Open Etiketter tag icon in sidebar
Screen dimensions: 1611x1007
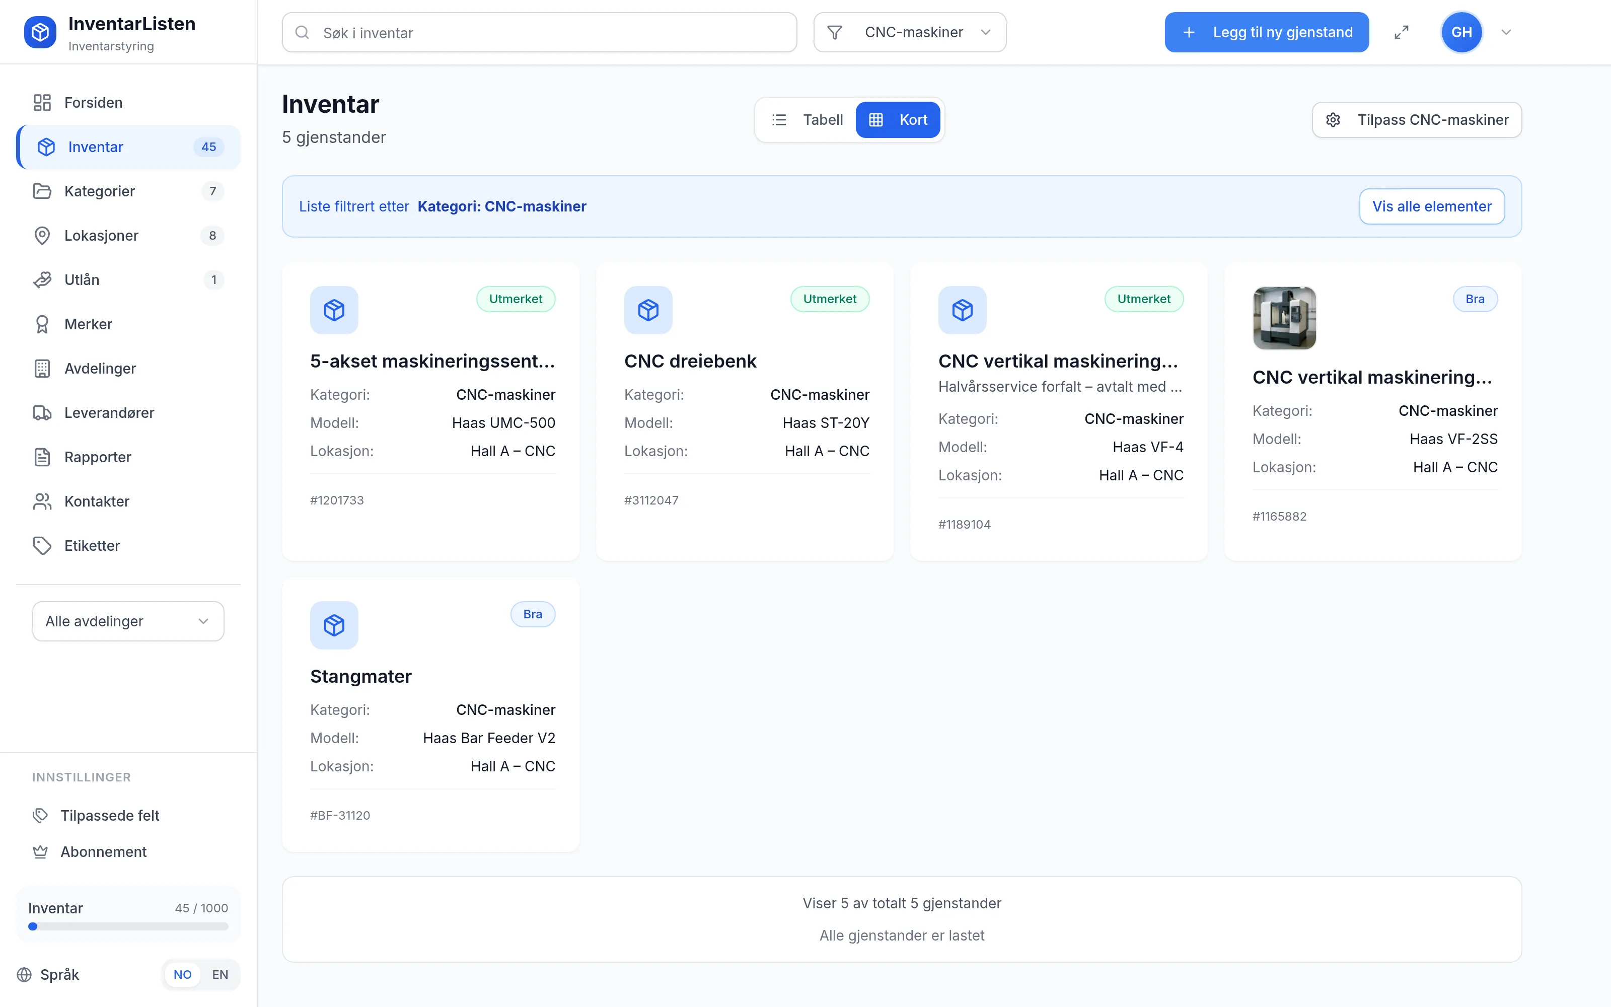tap(42, 545)
